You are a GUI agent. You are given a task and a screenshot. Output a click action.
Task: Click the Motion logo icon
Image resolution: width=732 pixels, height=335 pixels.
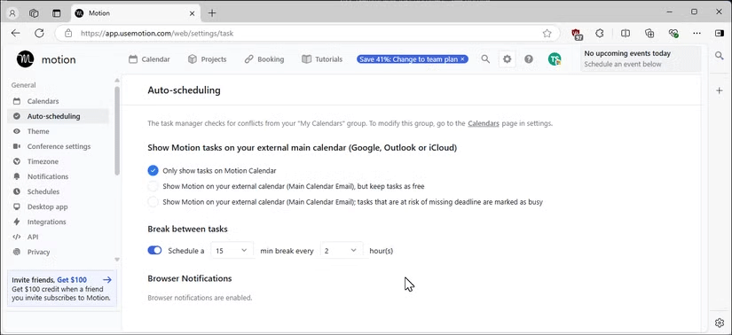point(25,59)
